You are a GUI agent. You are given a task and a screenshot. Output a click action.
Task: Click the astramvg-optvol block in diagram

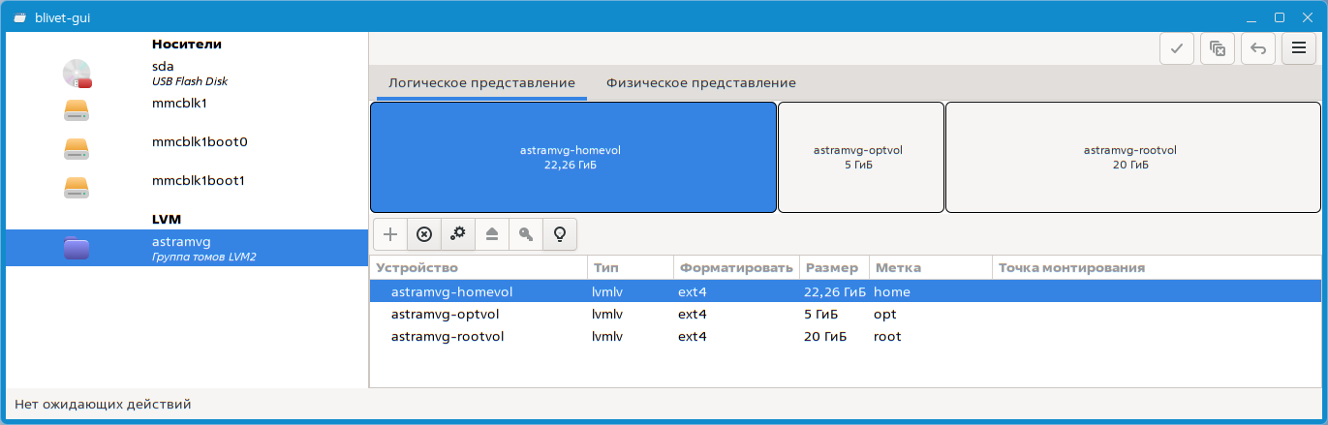860,157
